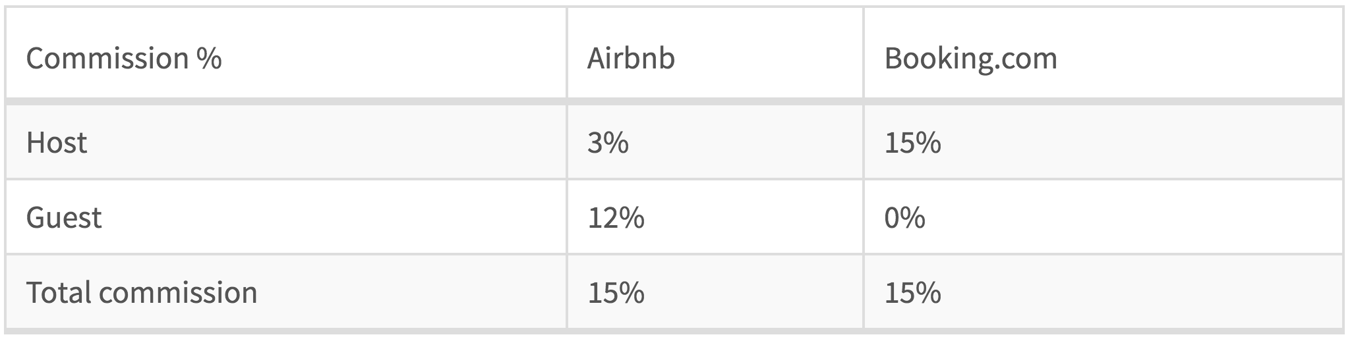Screen dimensions: 1354x341
Task: Click the thick separator below the Airbnb header
Action: 715,101
